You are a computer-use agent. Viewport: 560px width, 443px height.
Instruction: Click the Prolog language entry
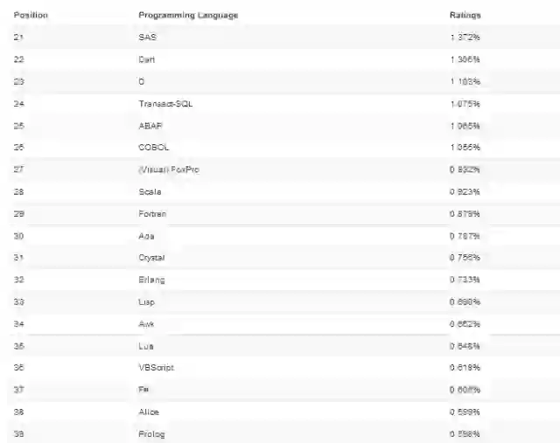[x=151, y=434]
